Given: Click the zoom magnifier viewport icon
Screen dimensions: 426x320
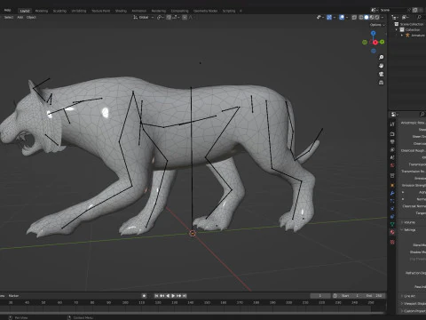Looking at the screenshot, I should tap(382, 57).
